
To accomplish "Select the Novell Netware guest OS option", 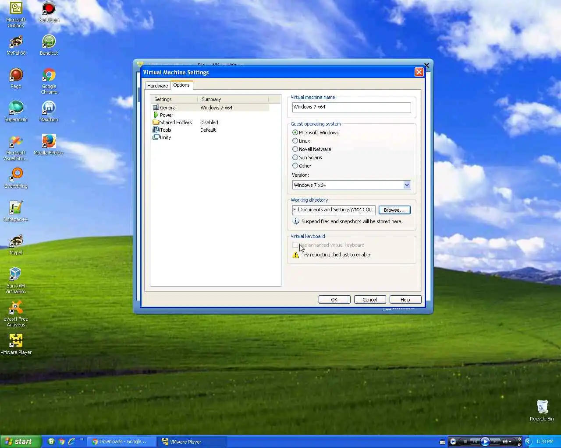I will coord(312,149).
